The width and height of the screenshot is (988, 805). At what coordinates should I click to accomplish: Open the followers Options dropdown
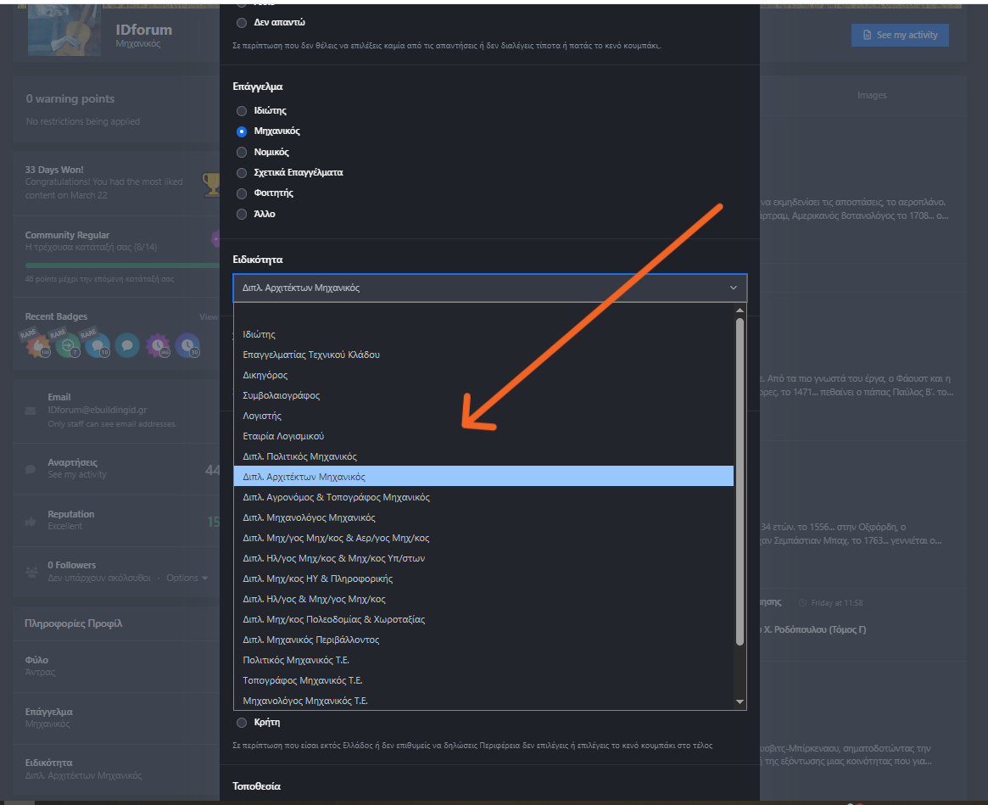(x=187, y=578)
